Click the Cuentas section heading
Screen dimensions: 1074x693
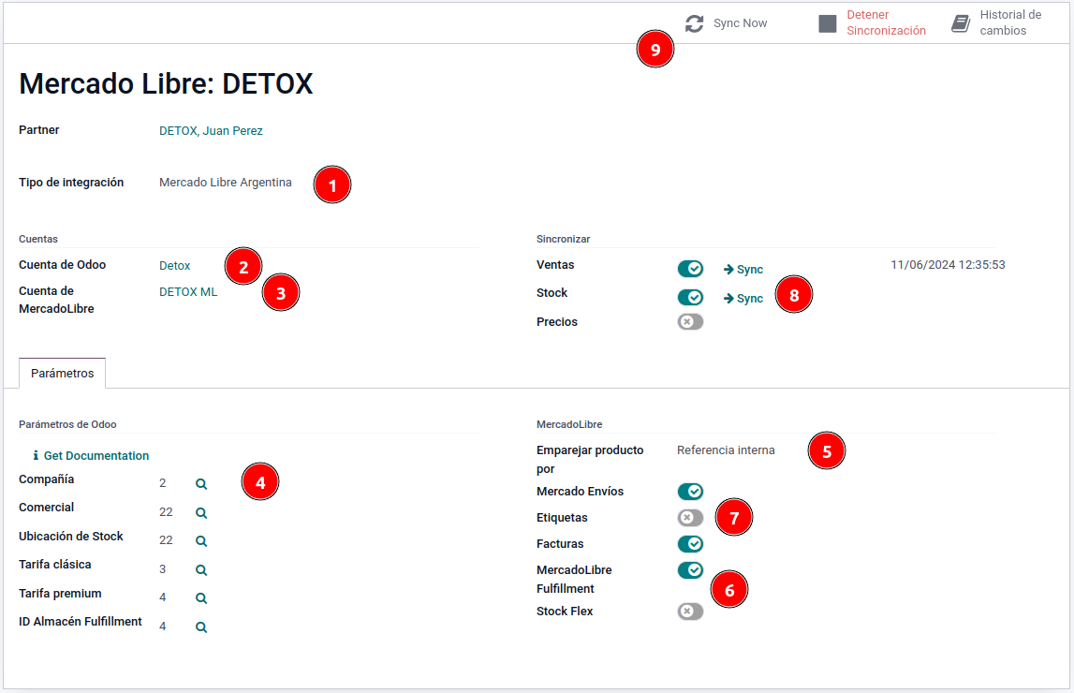(x=38, y=239)
